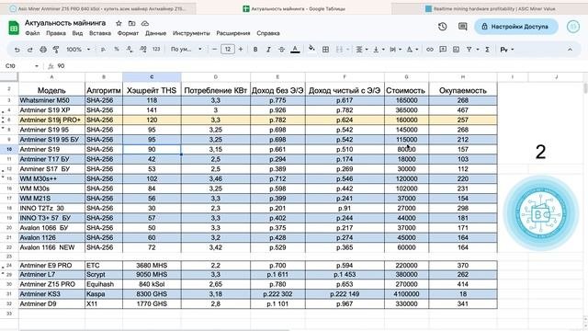Apply strikethrough formatting
Image resolution: width=588 pixels, height=331 pixels.
point(281,49)
